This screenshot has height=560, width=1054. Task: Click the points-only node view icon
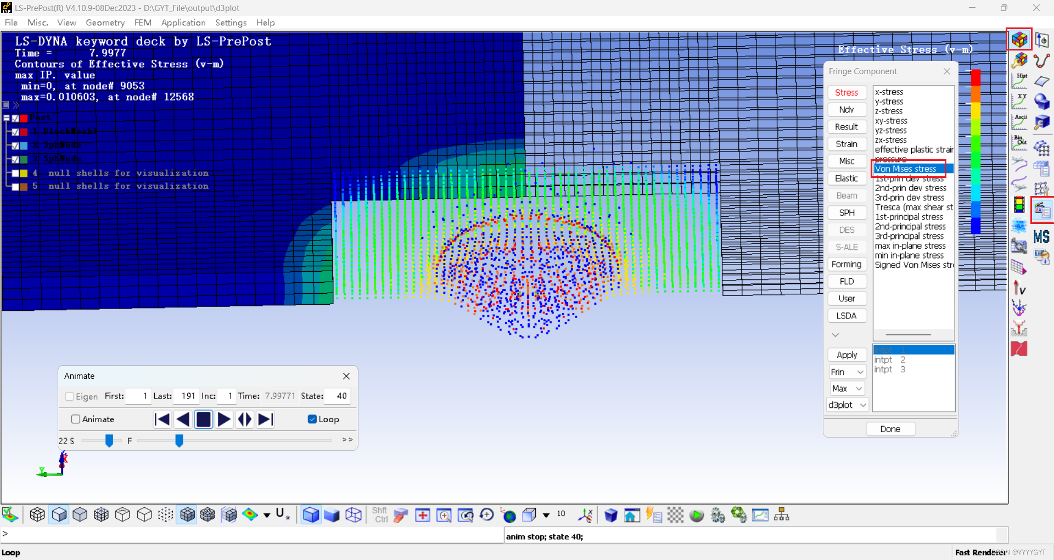tap(165, 515)
